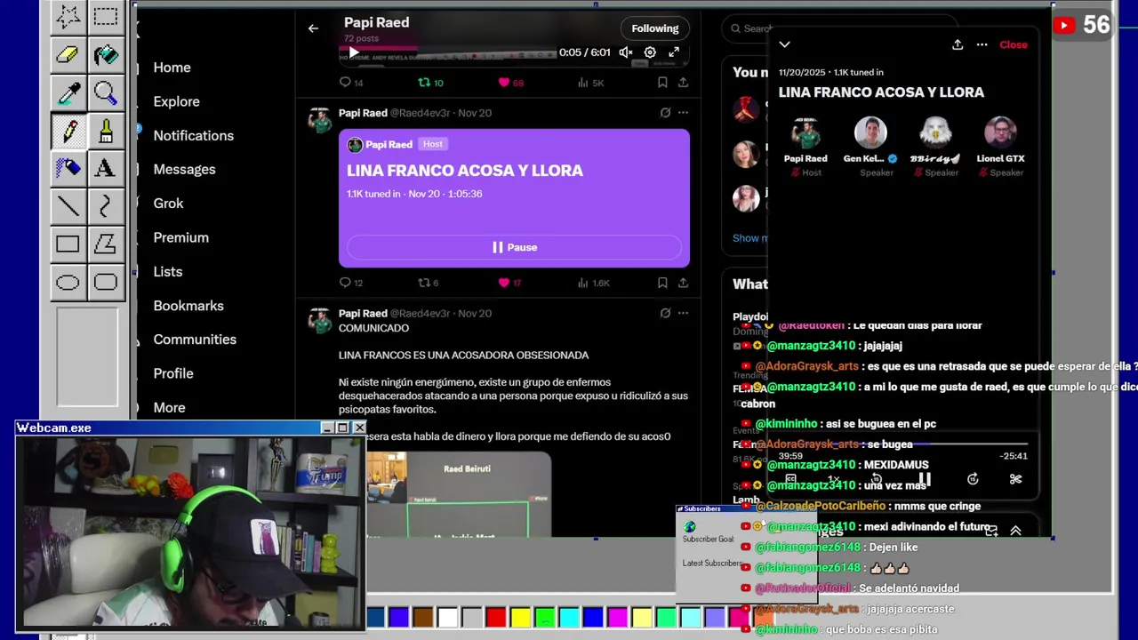Bookmark the post with 5K views

(x=662, y=83)
